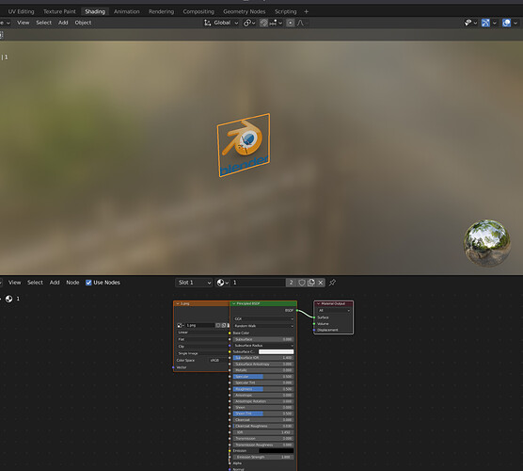Pin the node editor material with pushpin icon
Viewport: 523px width, 471px height.
point(332,283)
